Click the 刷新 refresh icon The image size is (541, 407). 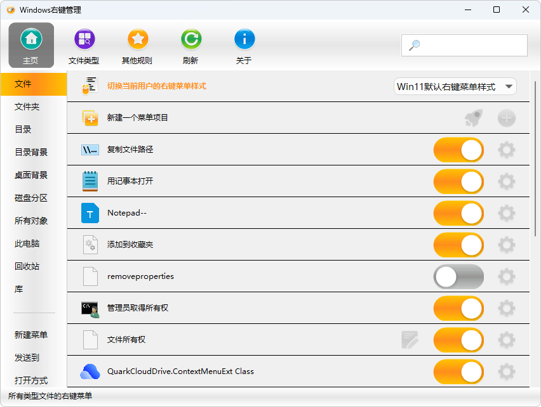click(191, 40)
